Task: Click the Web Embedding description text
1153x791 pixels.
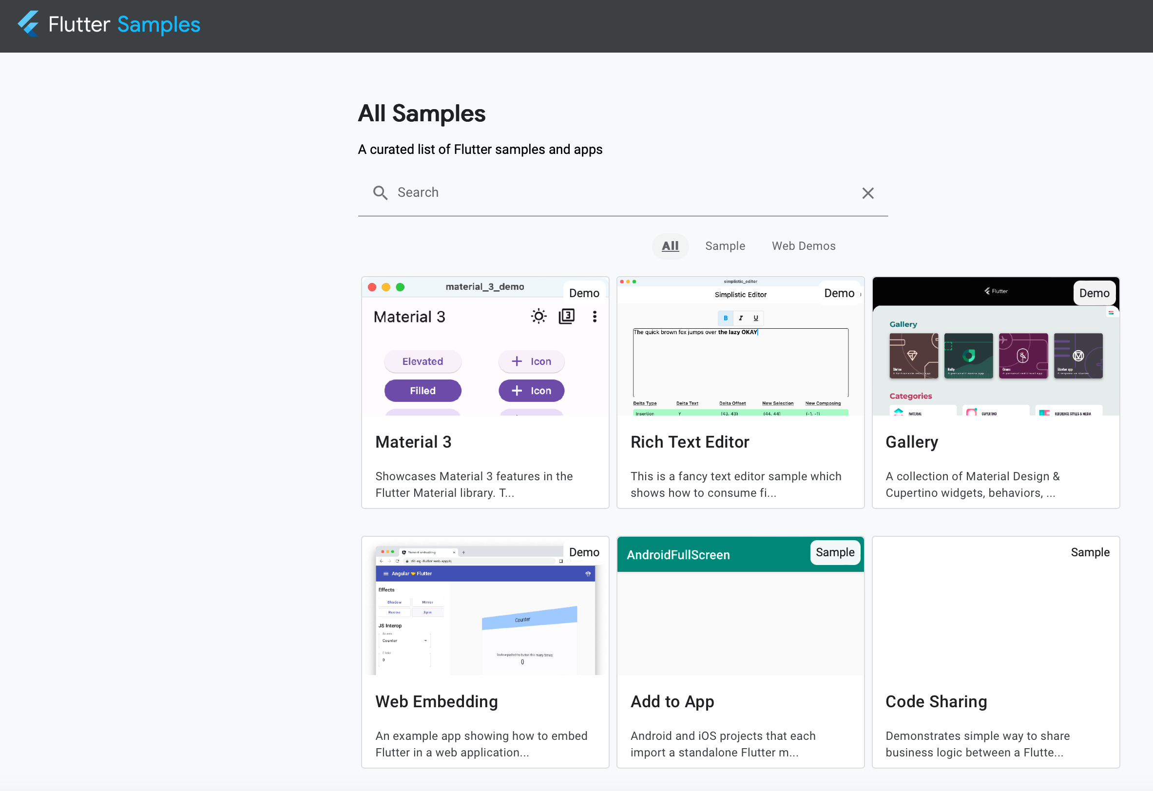Action: [481, 744]
